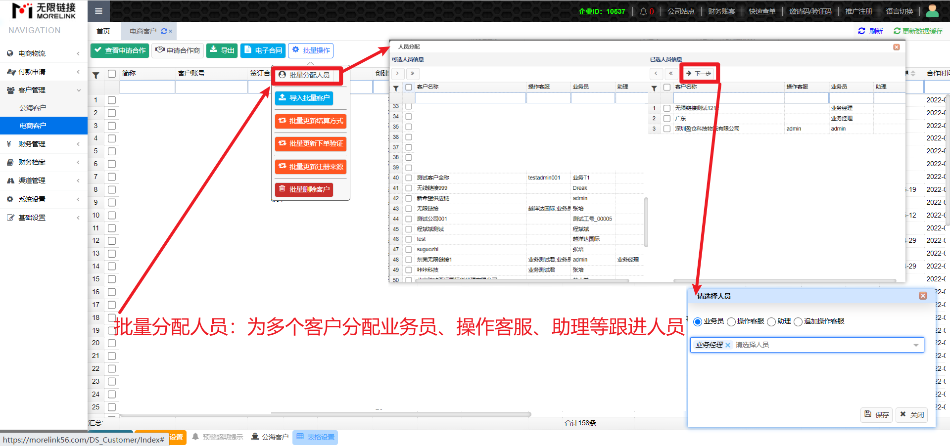Click the 预警超期提示 bell at the bottom
This screenshot has height=446, width=950.
click(x=195, y=437)
